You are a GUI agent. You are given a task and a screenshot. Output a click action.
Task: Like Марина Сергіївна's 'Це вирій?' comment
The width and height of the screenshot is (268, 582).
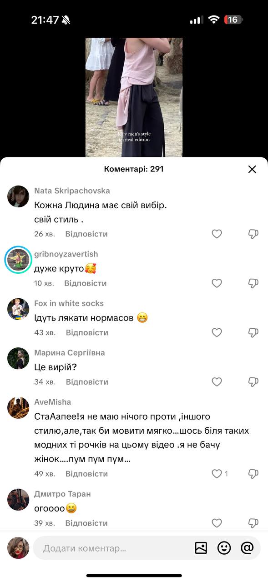point(217,382)
